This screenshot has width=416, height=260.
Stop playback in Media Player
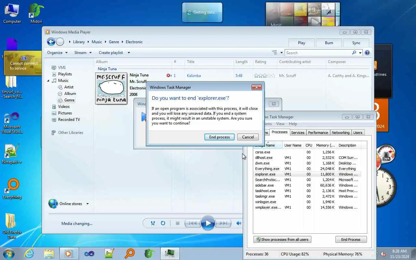[177, 223]
